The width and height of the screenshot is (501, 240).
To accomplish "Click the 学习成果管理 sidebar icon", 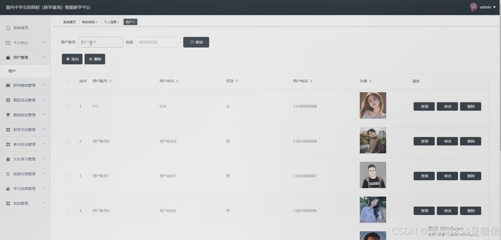I will coord(8,189).
